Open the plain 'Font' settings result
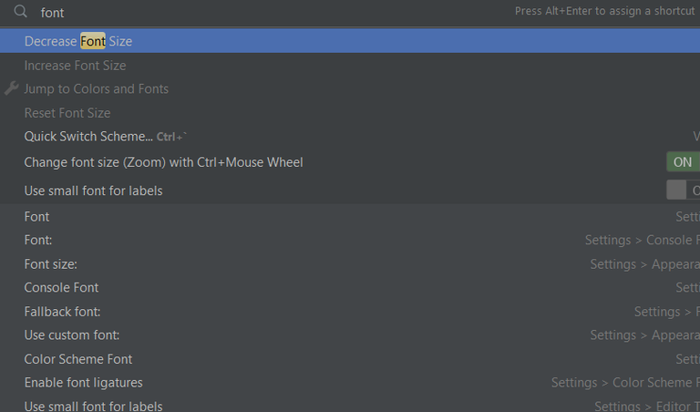 coord(37,217)
